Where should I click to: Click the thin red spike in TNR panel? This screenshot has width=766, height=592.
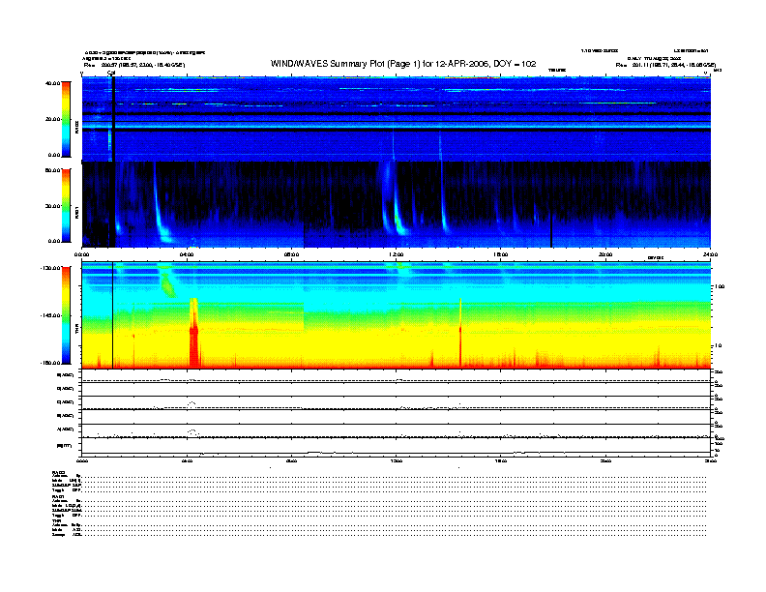[460, 332]
